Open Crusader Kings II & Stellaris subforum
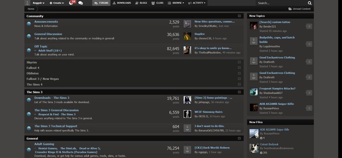The height and width of the screenshot is (158, 342). pos(66,152)
